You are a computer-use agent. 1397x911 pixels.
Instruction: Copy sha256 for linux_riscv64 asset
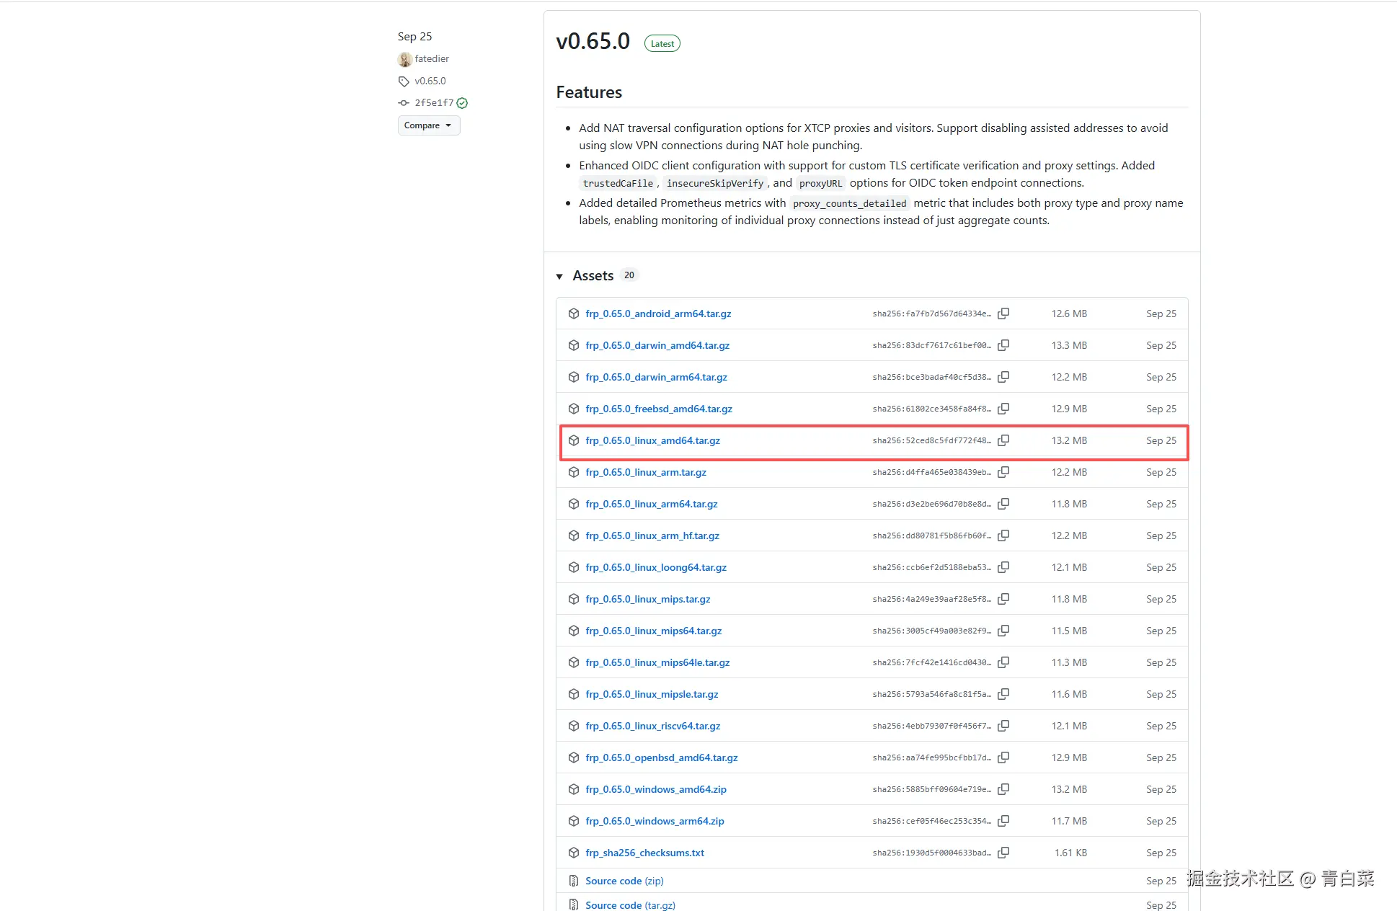1003,726
